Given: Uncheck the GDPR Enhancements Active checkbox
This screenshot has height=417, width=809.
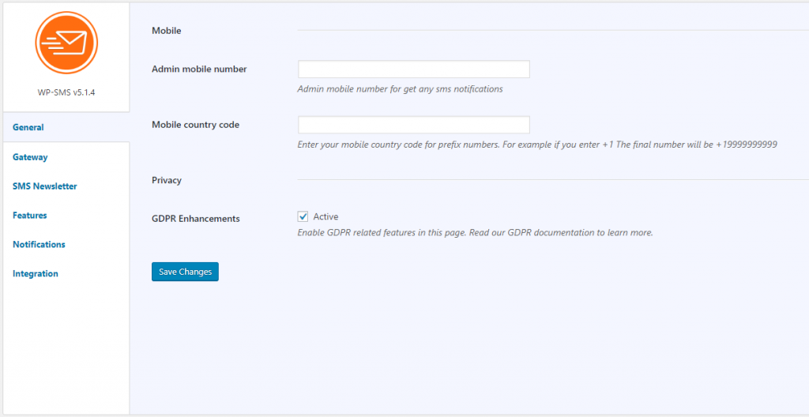Looking at the screenshot, I should [303, 216].
